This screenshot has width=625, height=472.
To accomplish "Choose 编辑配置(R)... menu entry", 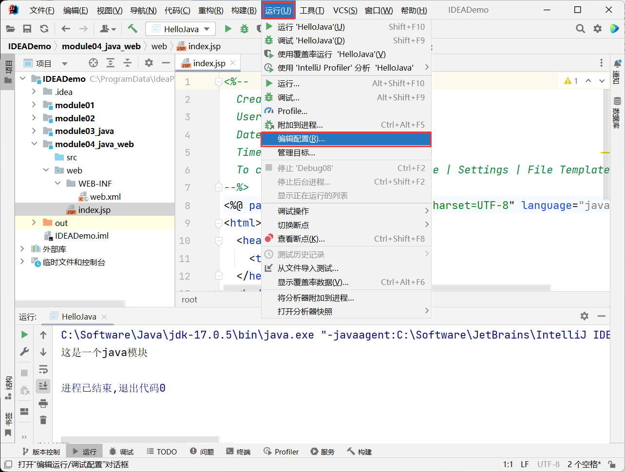I will point(346,139).
